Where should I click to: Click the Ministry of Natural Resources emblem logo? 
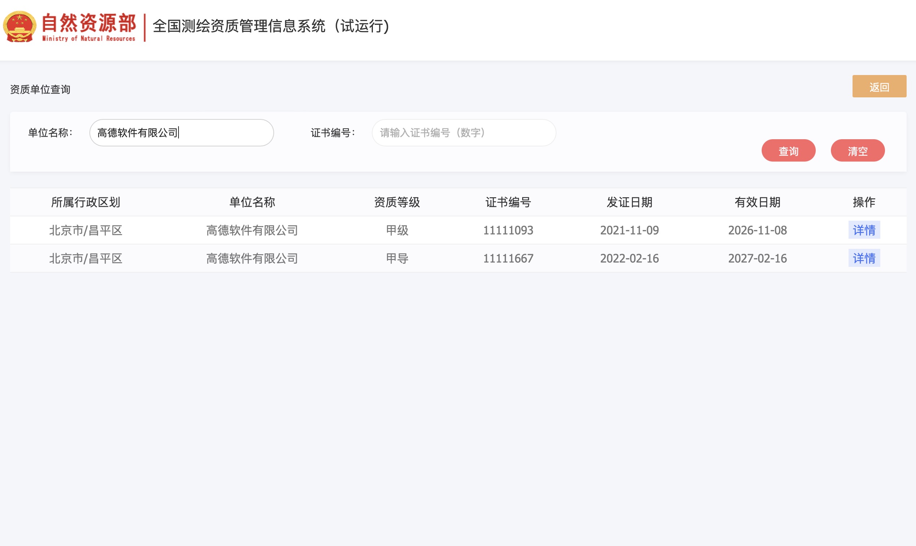click(19, 26)
